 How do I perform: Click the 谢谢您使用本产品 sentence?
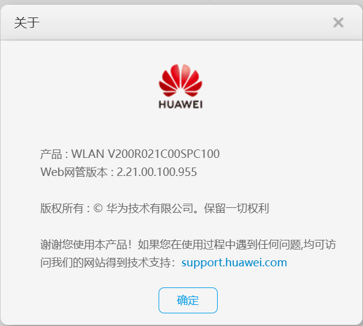84,244
